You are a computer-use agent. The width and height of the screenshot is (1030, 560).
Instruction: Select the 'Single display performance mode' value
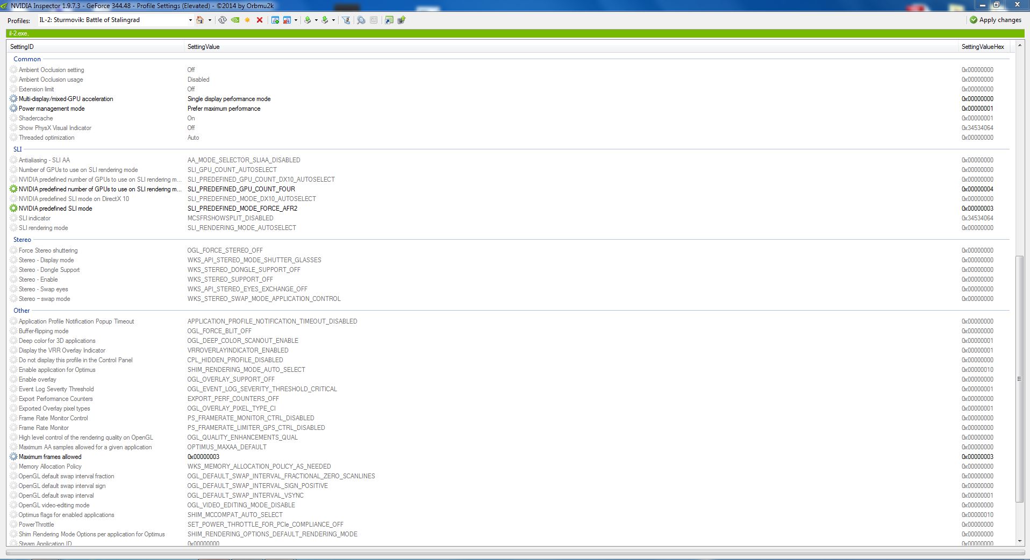pos(229,99)
